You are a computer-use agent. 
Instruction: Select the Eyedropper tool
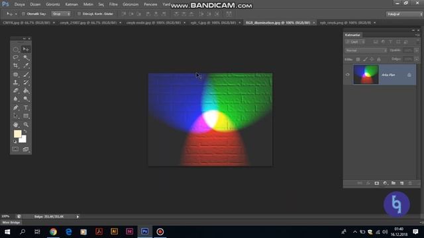tap(26, 65)
